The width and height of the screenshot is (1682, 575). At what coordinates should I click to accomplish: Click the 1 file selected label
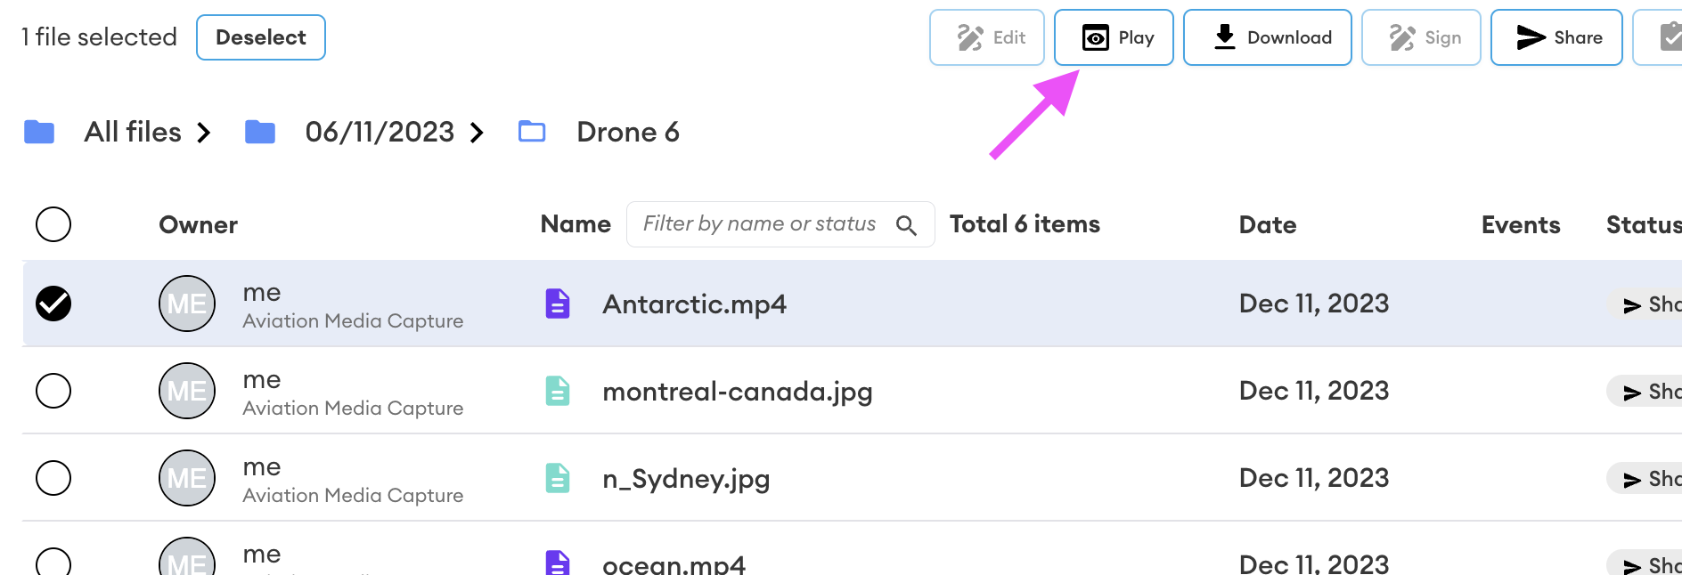tap(99, 37)
